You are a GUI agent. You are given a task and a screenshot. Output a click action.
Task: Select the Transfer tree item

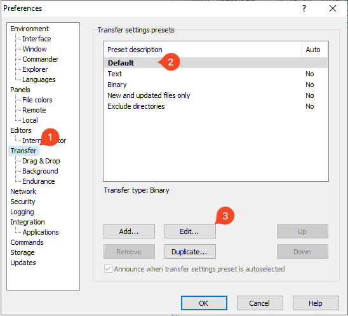23,151
